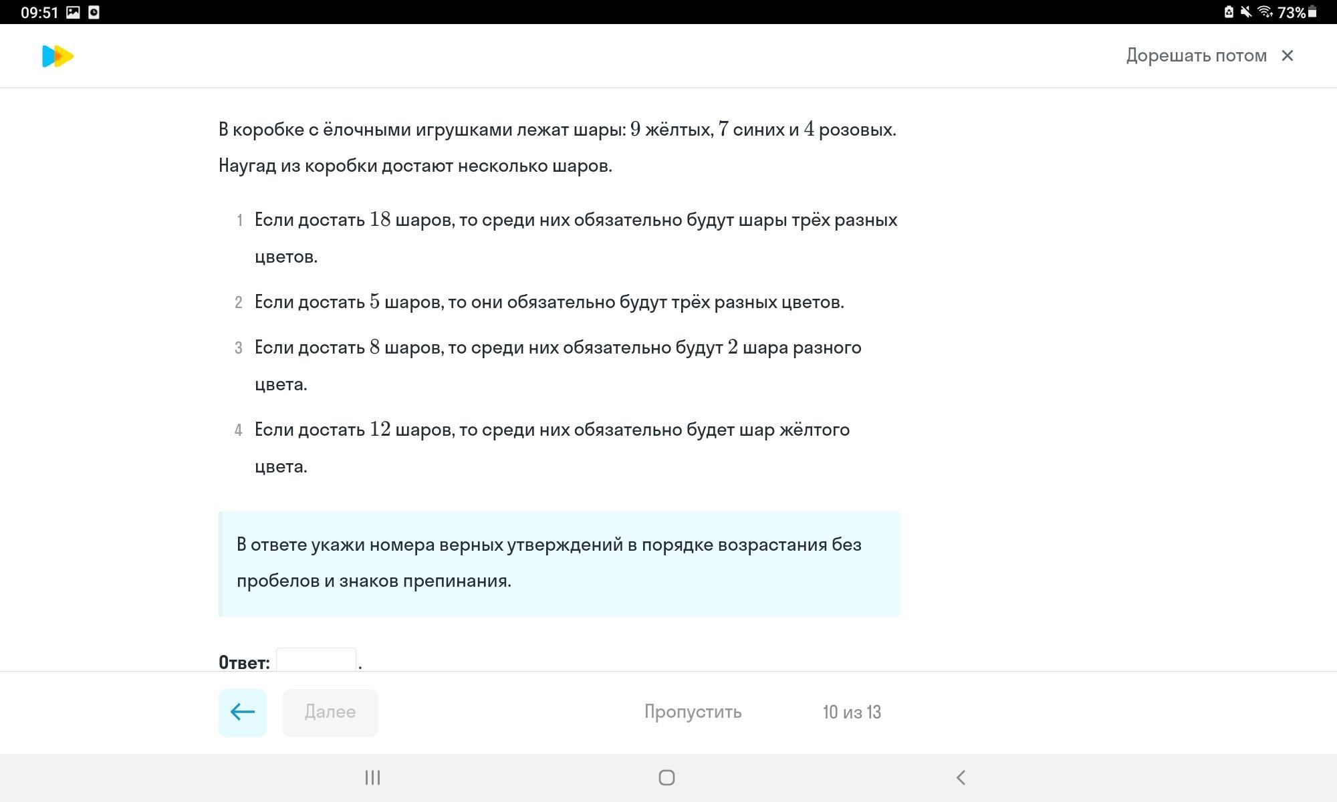Click the answer input field next to 'Ответ:'

click(x=316, y=660)
